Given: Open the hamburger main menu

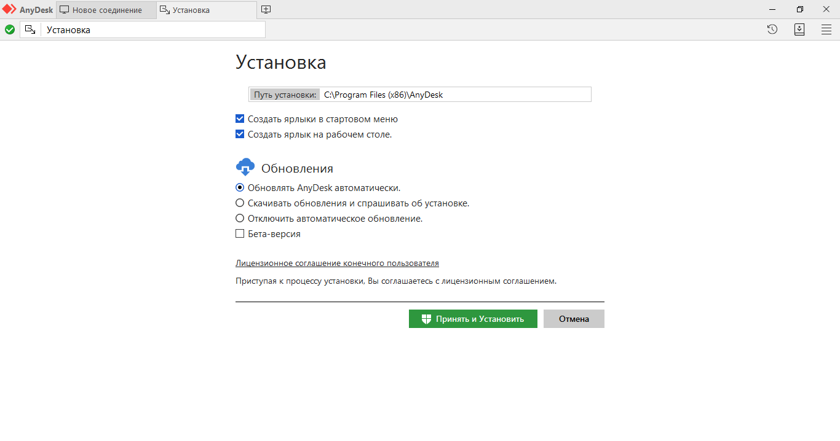Looking at the screenshot, I should (x=826, y=29).
